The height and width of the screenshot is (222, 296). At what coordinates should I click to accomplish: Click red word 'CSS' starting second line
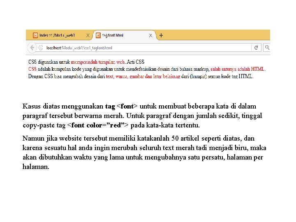pos(32,69)
